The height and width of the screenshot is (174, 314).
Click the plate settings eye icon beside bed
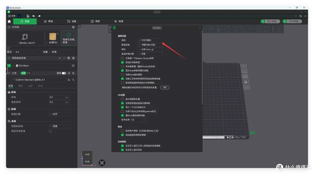[247, 87]
